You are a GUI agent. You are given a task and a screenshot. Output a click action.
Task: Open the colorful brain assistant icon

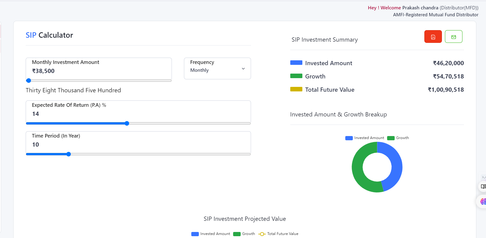483,201
